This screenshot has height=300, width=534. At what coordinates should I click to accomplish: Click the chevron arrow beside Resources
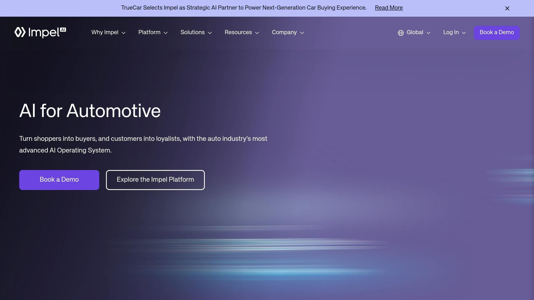tap(257, 33)
